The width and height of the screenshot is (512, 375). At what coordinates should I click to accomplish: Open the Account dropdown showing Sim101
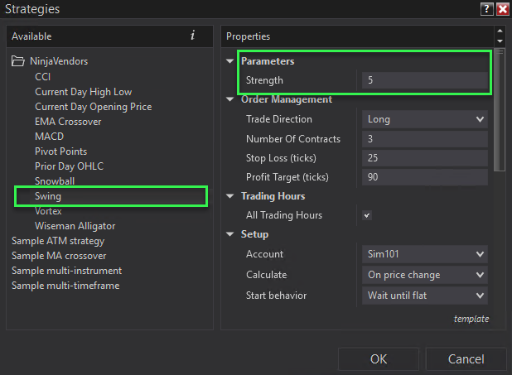[425, 254]
